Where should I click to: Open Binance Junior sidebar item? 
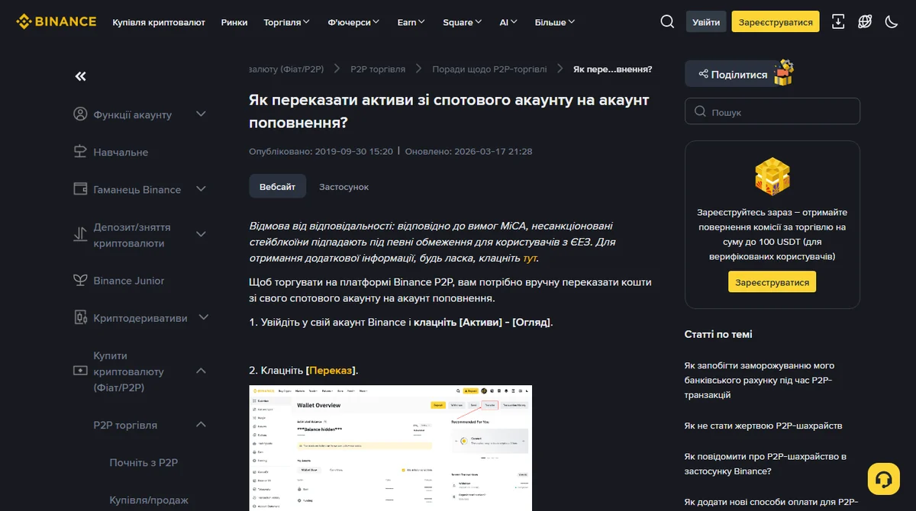click(129, 280)
